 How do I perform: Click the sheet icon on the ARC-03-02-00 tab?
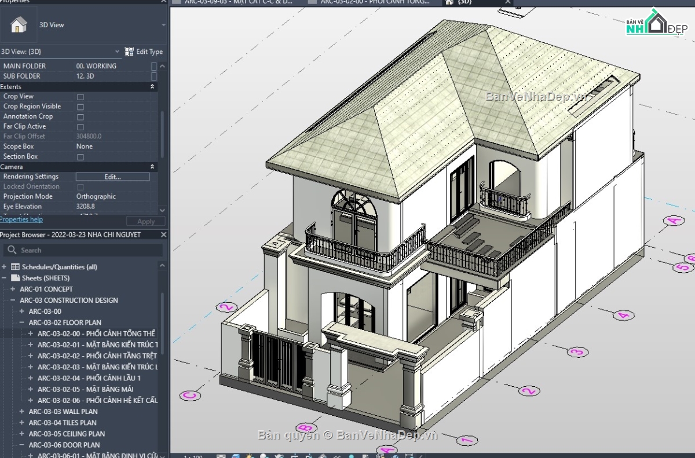(x=313, y=2)
